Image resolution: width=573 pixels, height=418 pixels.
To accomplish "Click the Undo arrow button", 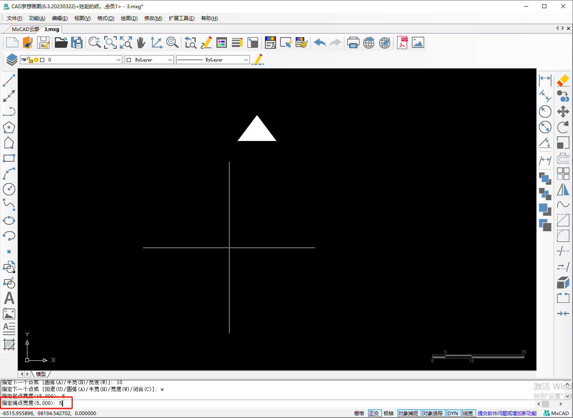I will 320,42.
